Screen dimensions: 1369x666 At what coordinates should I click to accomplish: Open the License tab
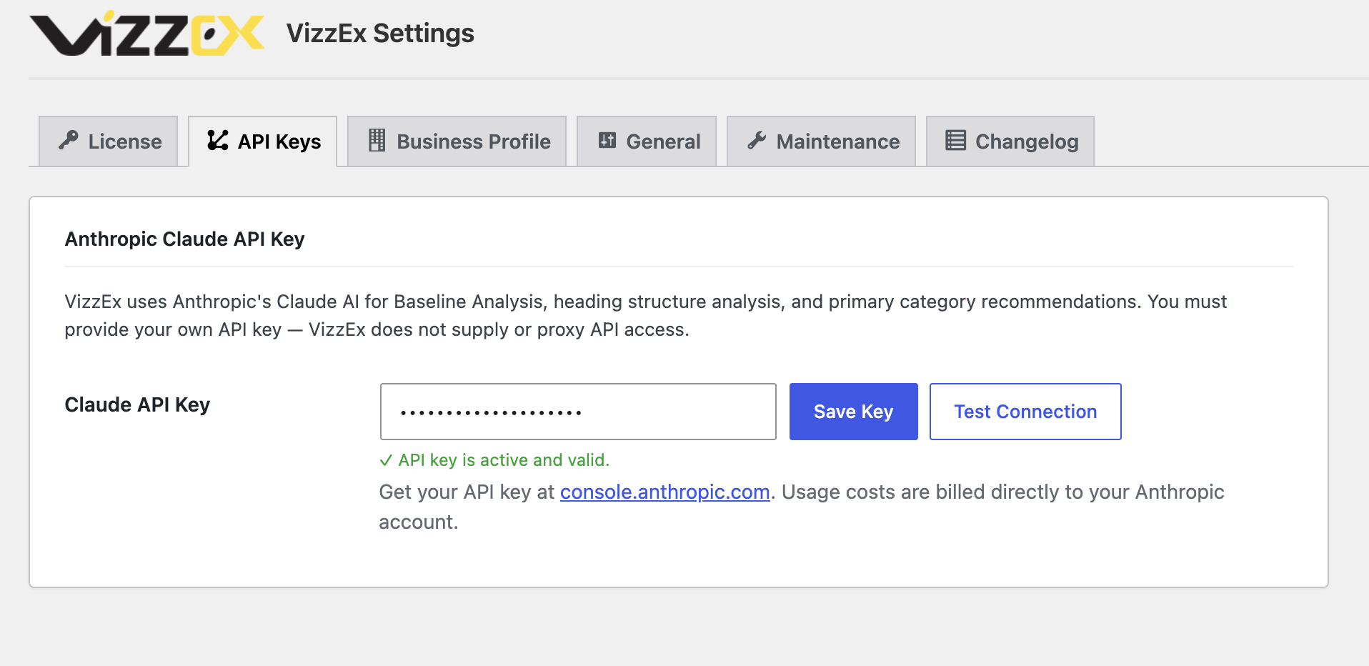coord(109,141)
